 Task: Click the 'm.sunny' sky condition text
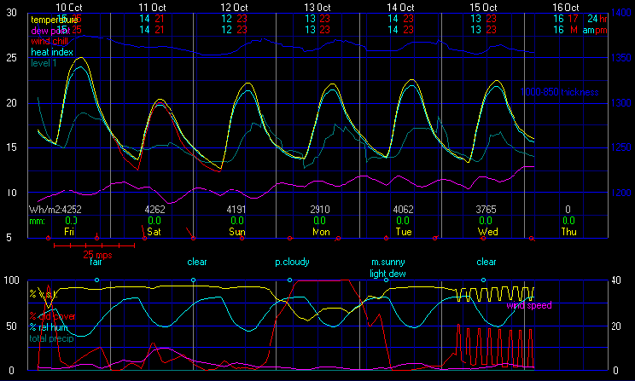pos(387,263)
